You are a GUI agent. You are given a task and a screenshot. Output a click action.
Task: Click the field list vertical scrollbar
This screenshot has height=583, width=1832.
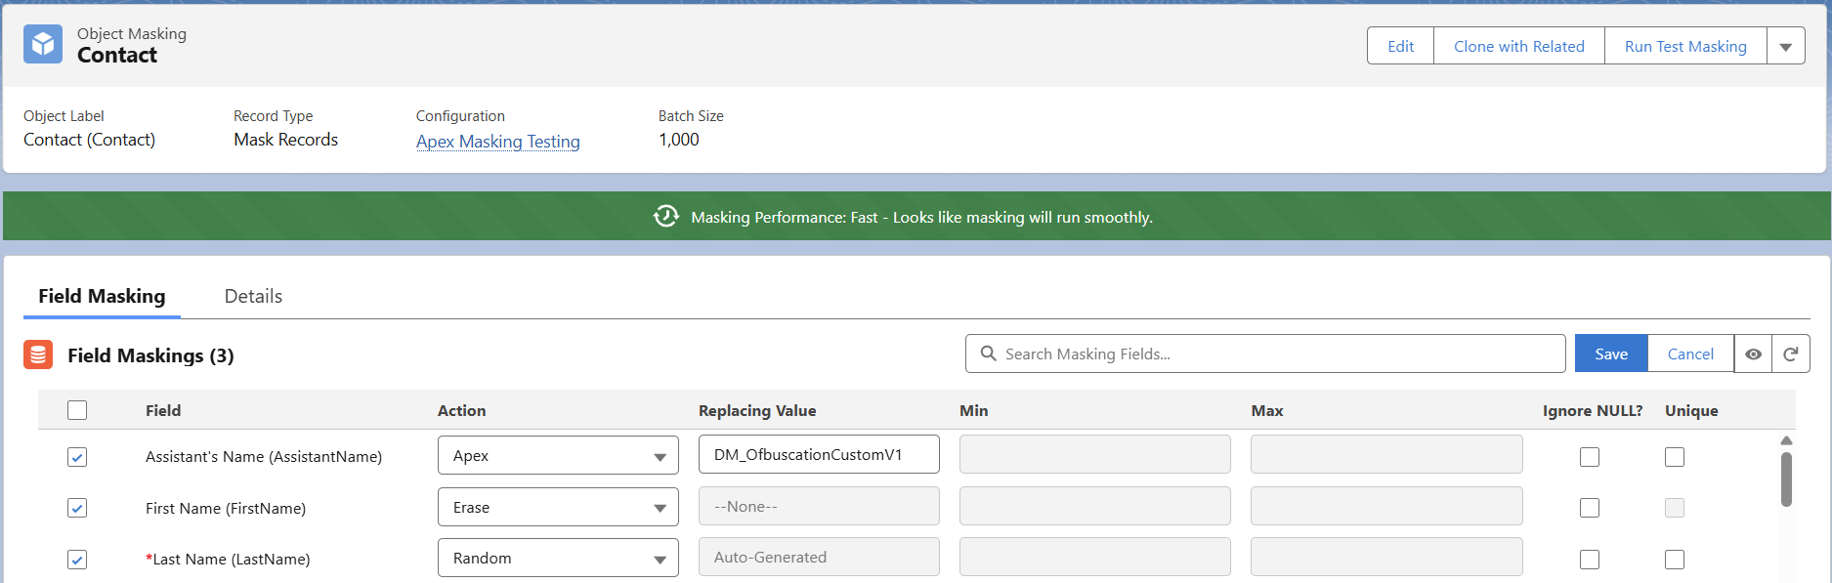click(x=1786, y=479)
